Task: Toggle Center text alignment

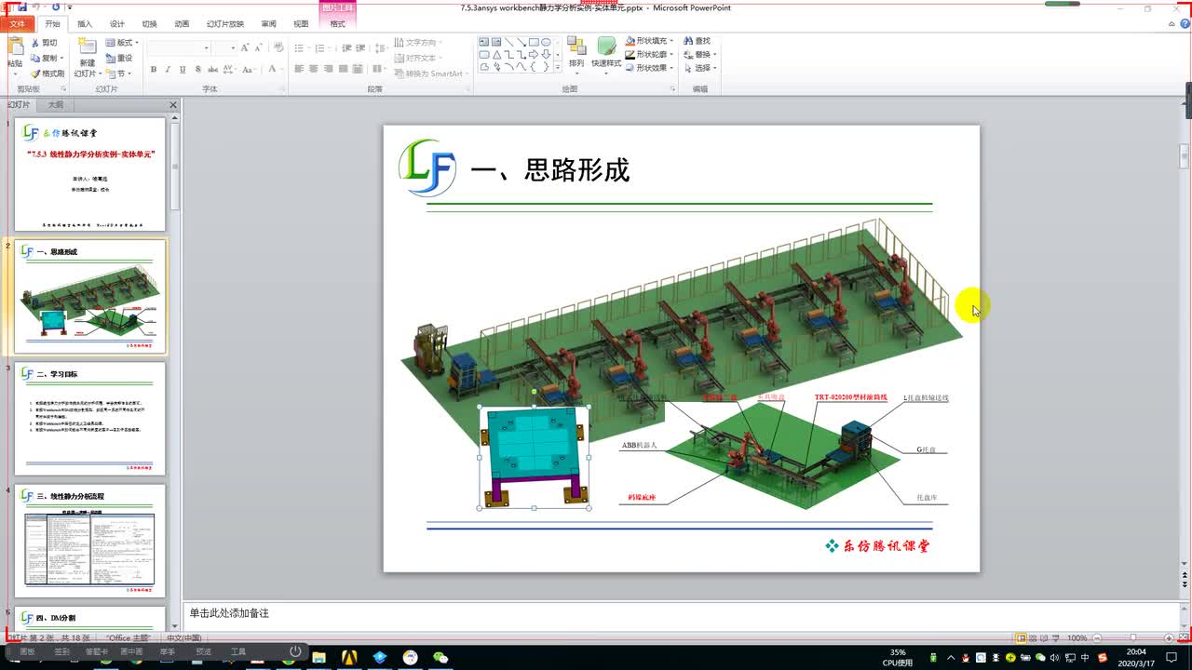Action: tap(314, 70)
